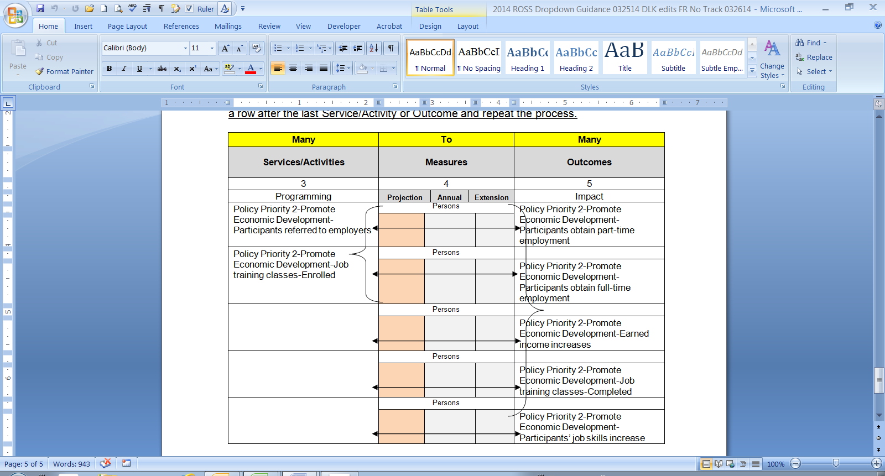Click the font color red swatch
The image size is (885, 476).
(x=251, y=69)
